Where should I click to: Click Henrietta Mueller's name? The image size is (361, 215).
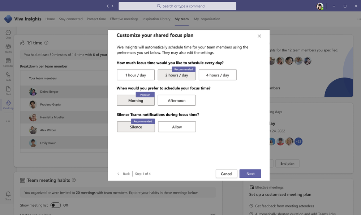point(52,117)
